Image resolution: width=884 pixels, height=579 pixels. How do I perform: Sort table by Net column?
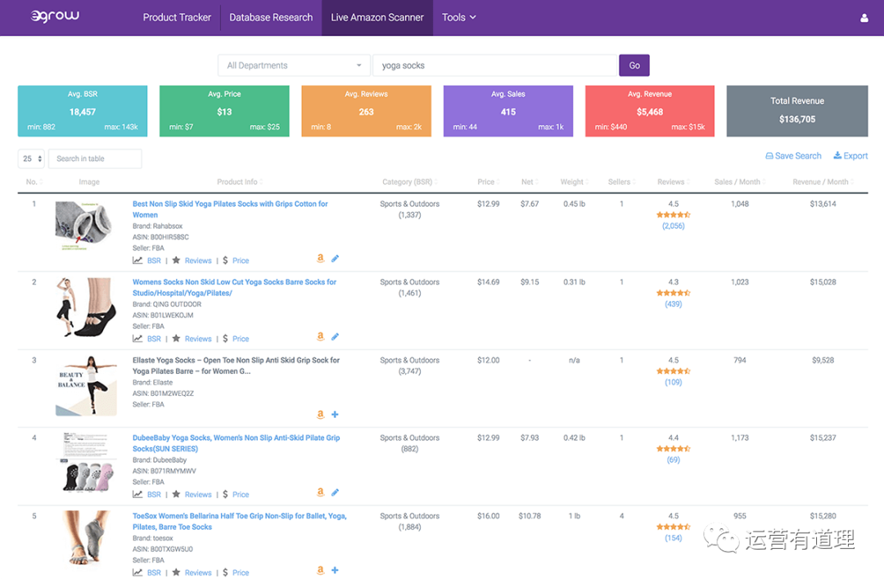[x=530, y=182]
